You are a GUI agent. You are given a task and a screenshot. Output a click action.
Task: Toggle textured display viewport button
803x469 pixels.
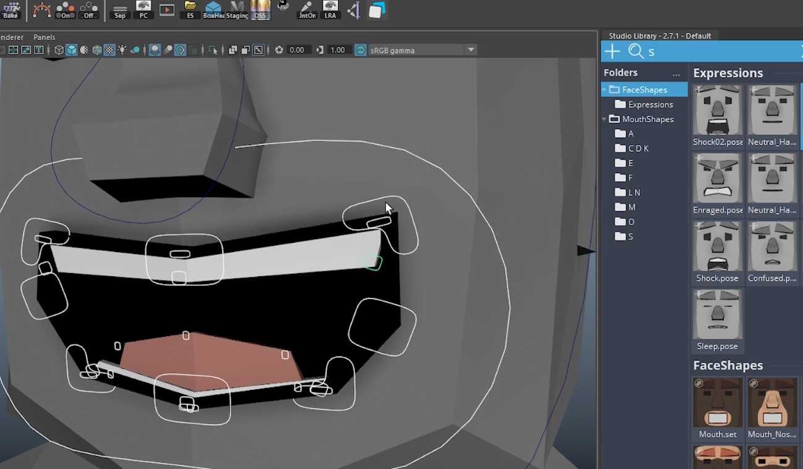[x=109, y=50]
